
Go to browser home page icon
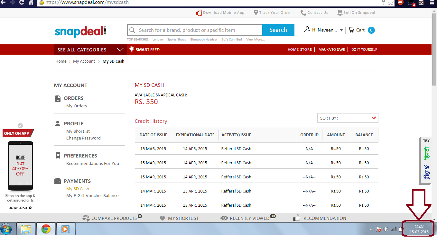click(31, 2)
